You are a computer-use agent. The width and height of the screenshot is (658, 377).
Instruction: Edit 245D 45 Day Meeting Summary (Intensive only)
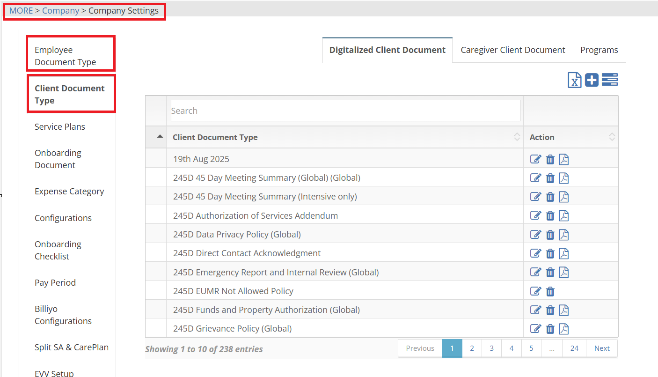tap(535, 197)
